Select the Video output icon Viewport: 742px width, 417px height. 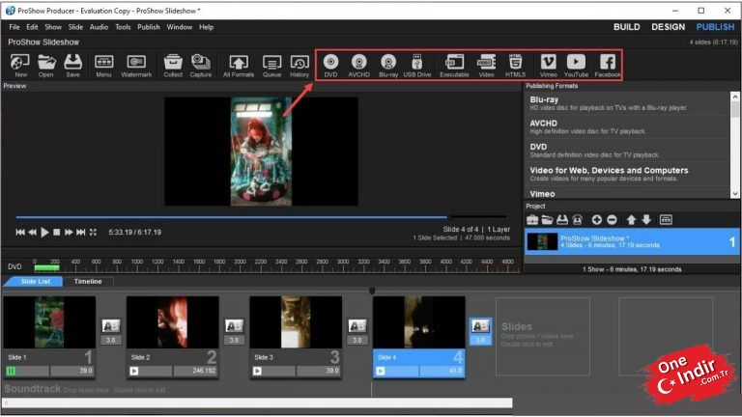click(486, 66)
